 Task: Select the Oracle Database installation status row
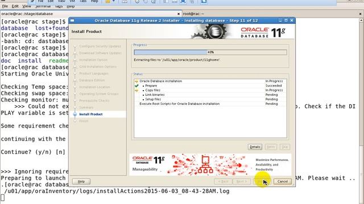[x=210, y=81]
